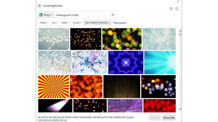Click the scrollbar up arrow
Image resolution: width=218 pixels, height=122 pixels.
(180, 31)
